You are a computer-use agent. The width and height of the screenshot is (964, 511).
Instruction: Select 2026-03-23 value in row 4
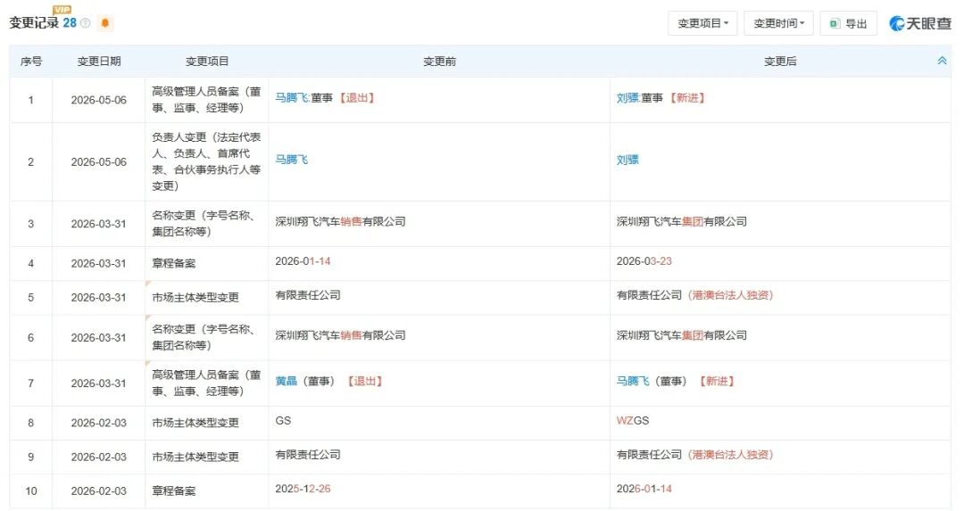644,261
